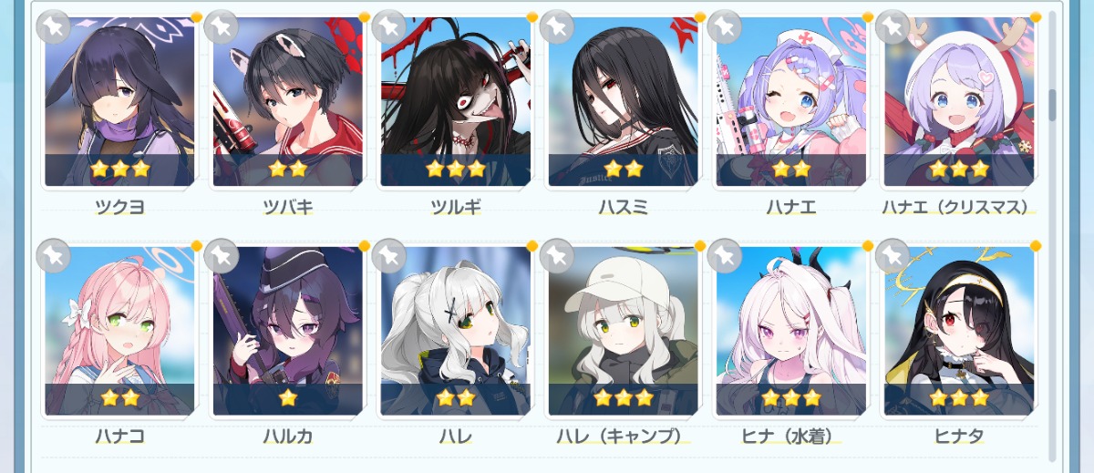Click the pin icon on ハナエ card
Viewport: 1094px width, 473px height.
[725, 26]
